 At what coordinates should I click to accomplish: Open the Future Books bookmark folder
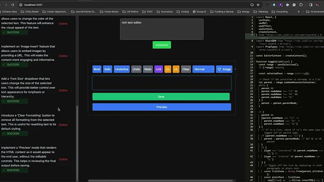click(x=109, y=12)
